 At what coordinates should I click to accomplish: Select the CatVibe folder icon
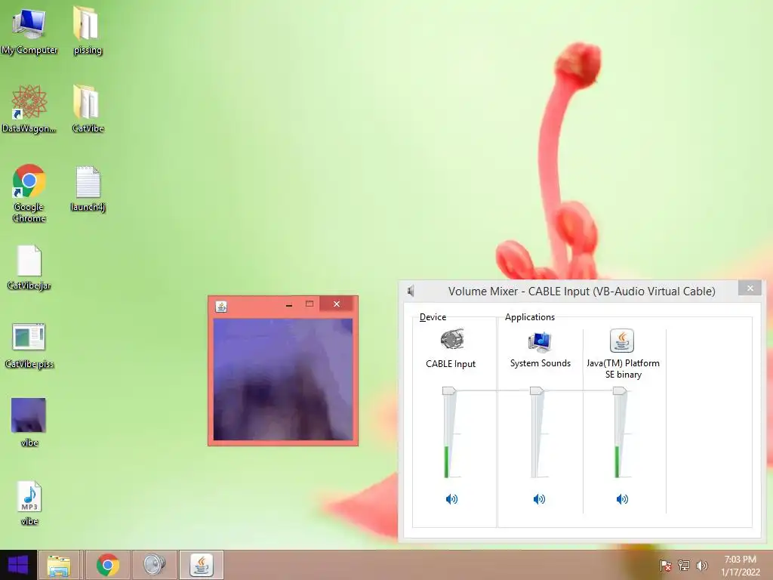point(88,109)
